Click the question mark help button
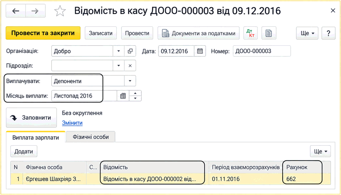This screenshot has height=195, width=341. pyautogui.click(x=329, y=33)
